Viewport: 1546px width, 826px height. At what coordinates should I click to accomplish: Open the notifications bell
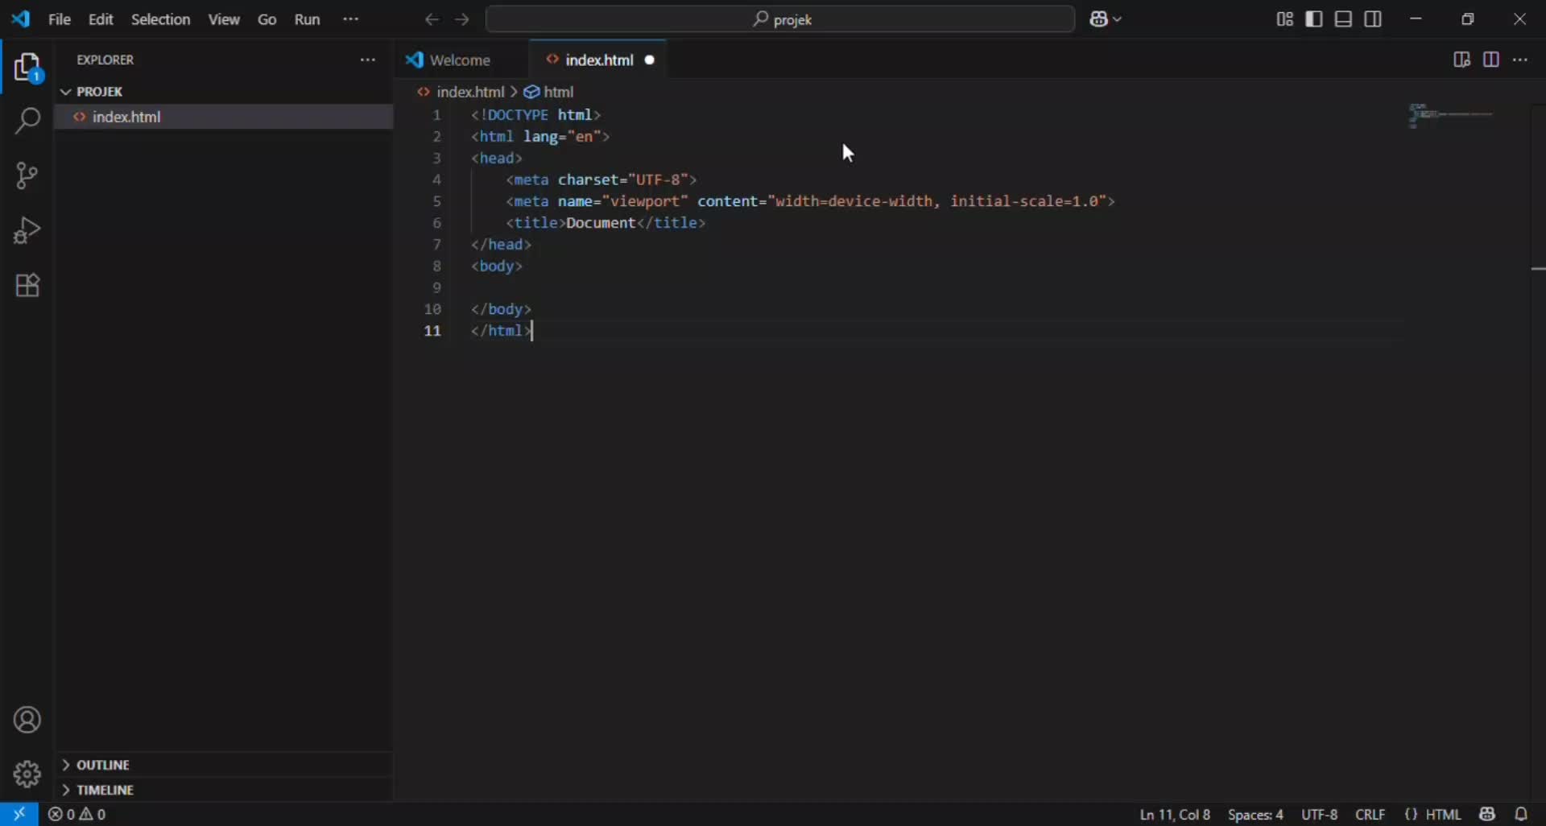[1522, 815]
